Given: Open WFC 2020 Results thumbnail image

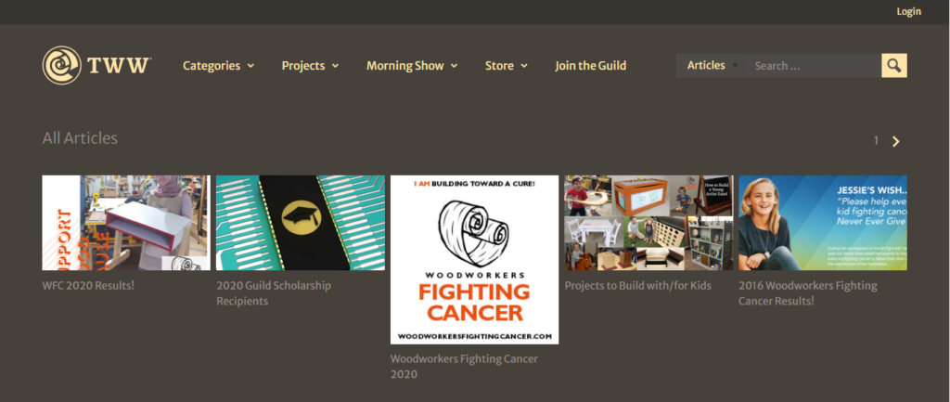Looking at the screenshot, I should pyautogui.click(x=126, y=223).
